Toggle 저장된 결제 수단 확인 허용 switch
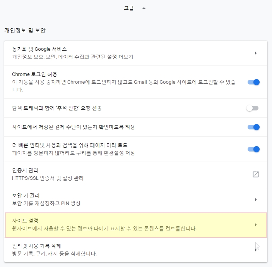 coord(253,127)
